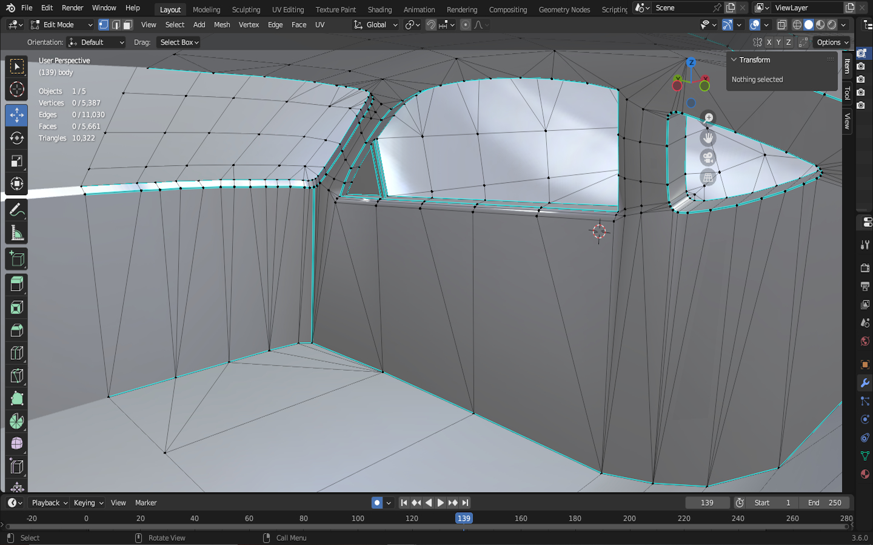873x545 pixels.
Task: Open the Mesh menu
Action: (x=222, y=25)
